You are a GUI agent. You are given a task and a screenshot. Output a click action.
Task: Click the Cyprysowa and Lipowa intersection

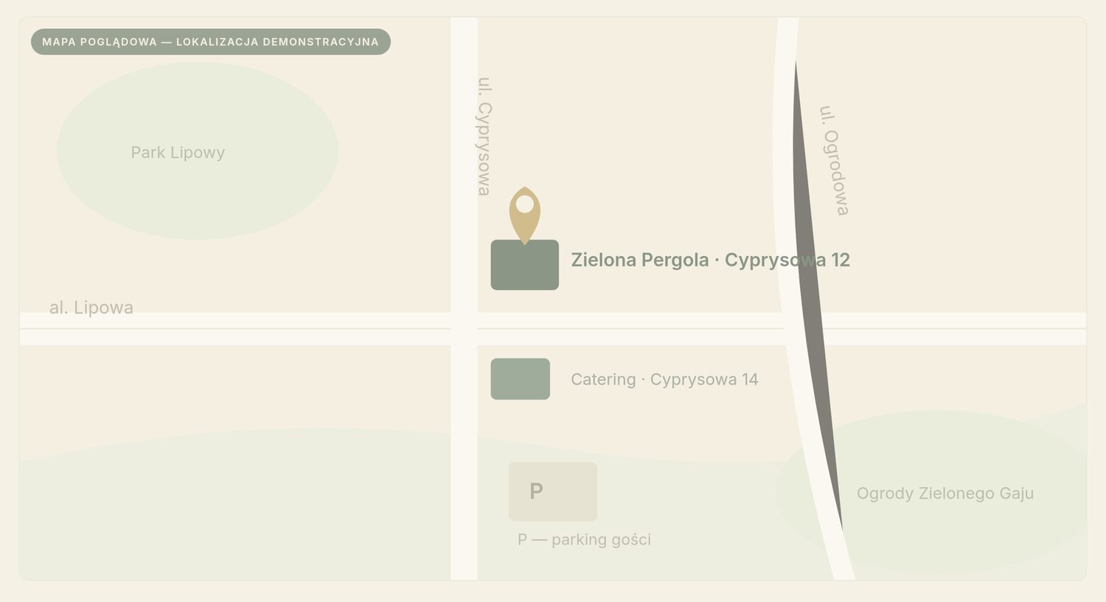pos(464,328)
